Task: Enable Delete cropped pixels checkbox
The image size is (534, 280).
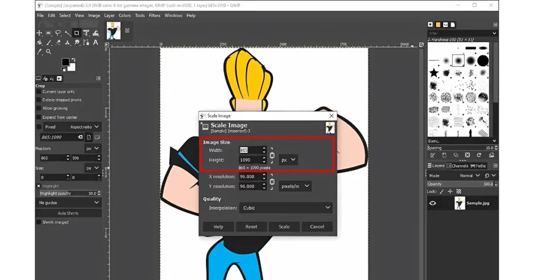Action: coord(39,100)
